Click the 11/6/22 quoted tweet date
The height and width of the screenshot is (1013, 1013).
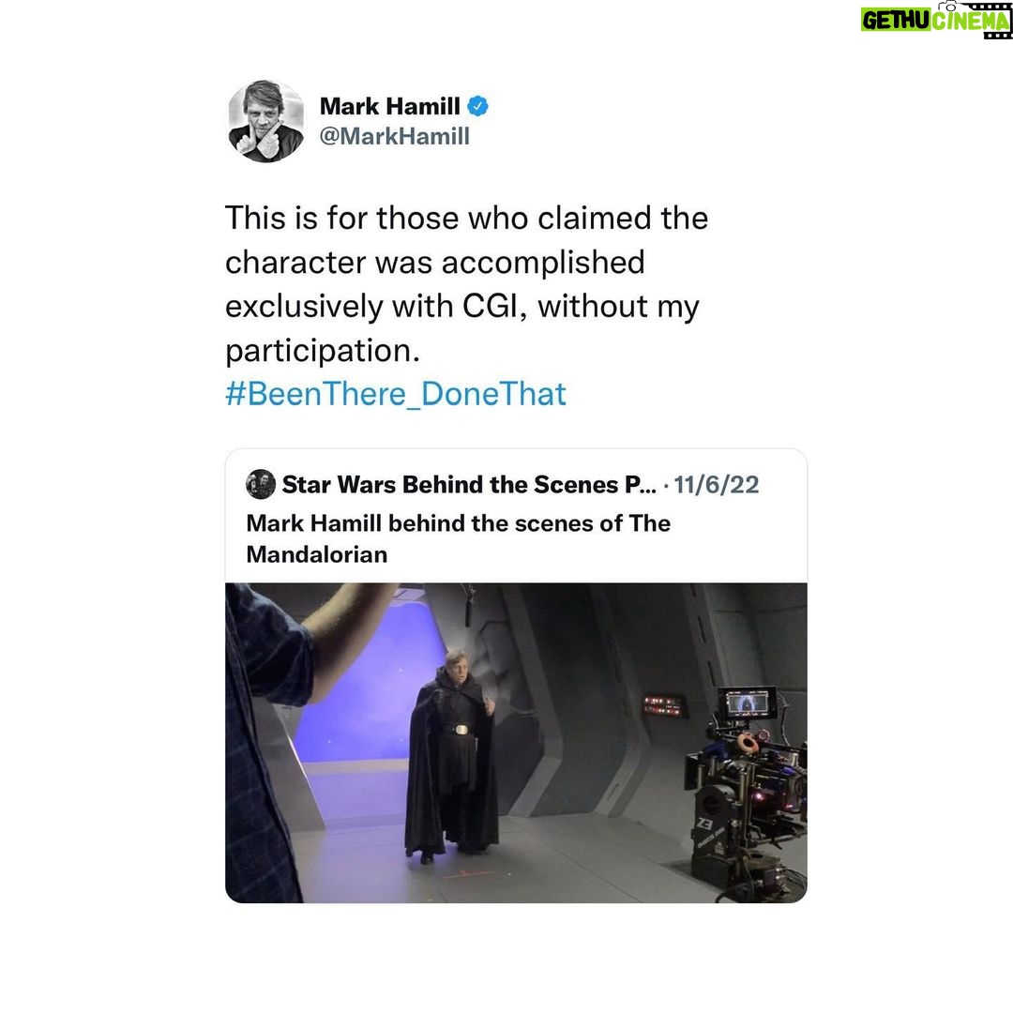point(717,485)
